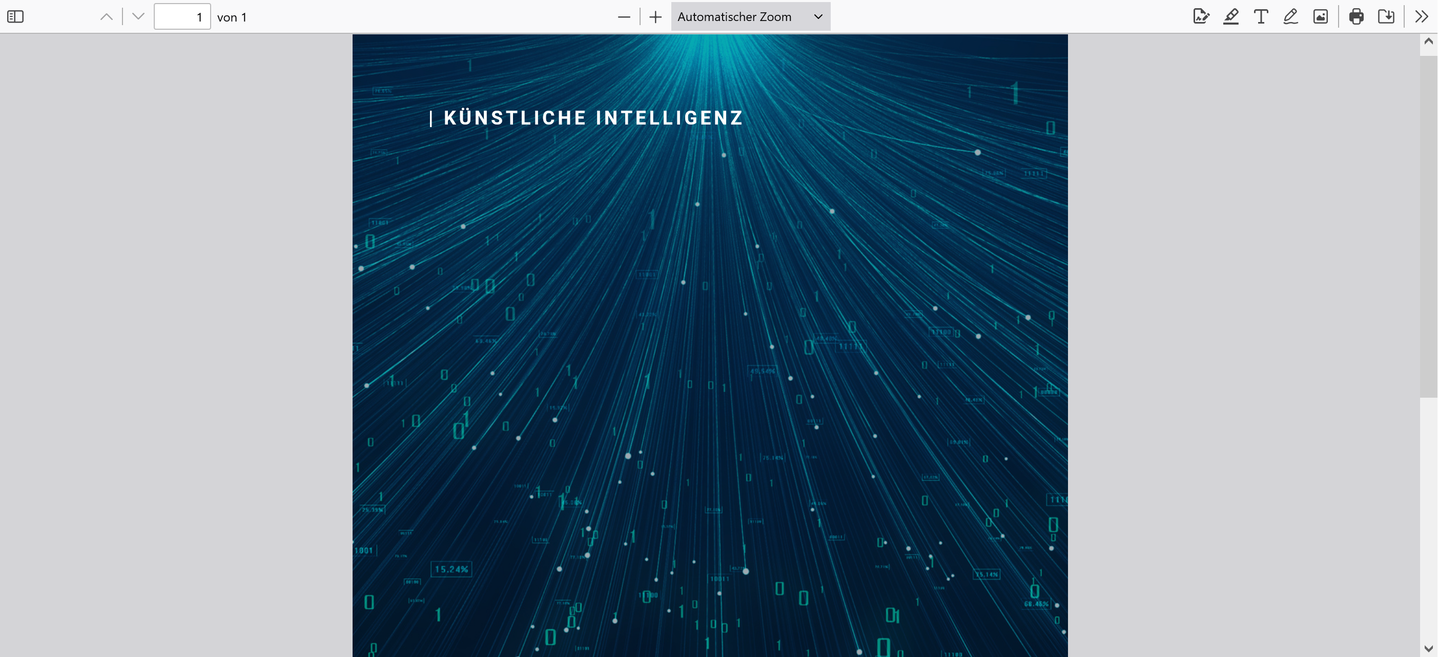The image size is (1438, 657).
Task: Zoom in with the plus button
Action: [656, 17]
